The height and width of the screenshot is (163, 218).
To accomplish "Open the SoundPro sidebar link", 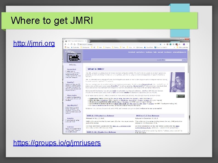I will [x=71, y=118].
